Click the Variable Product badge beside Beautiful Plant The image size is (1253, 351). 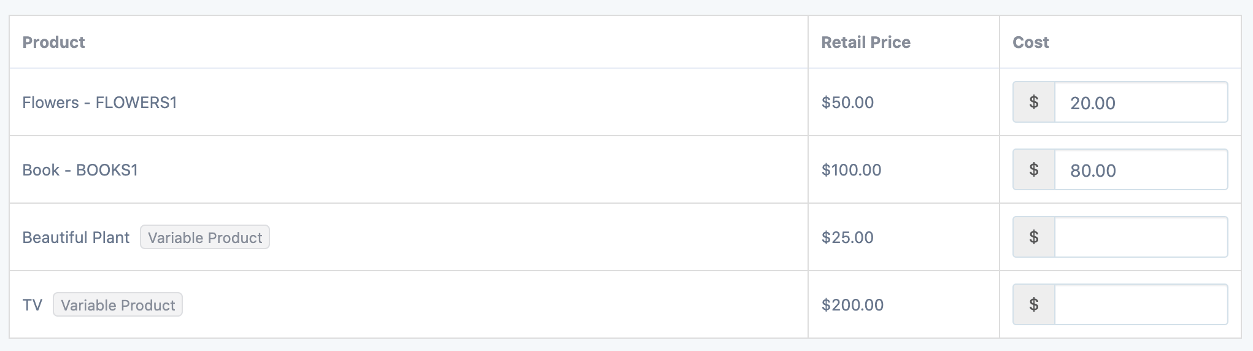click(x=205, y=237)
